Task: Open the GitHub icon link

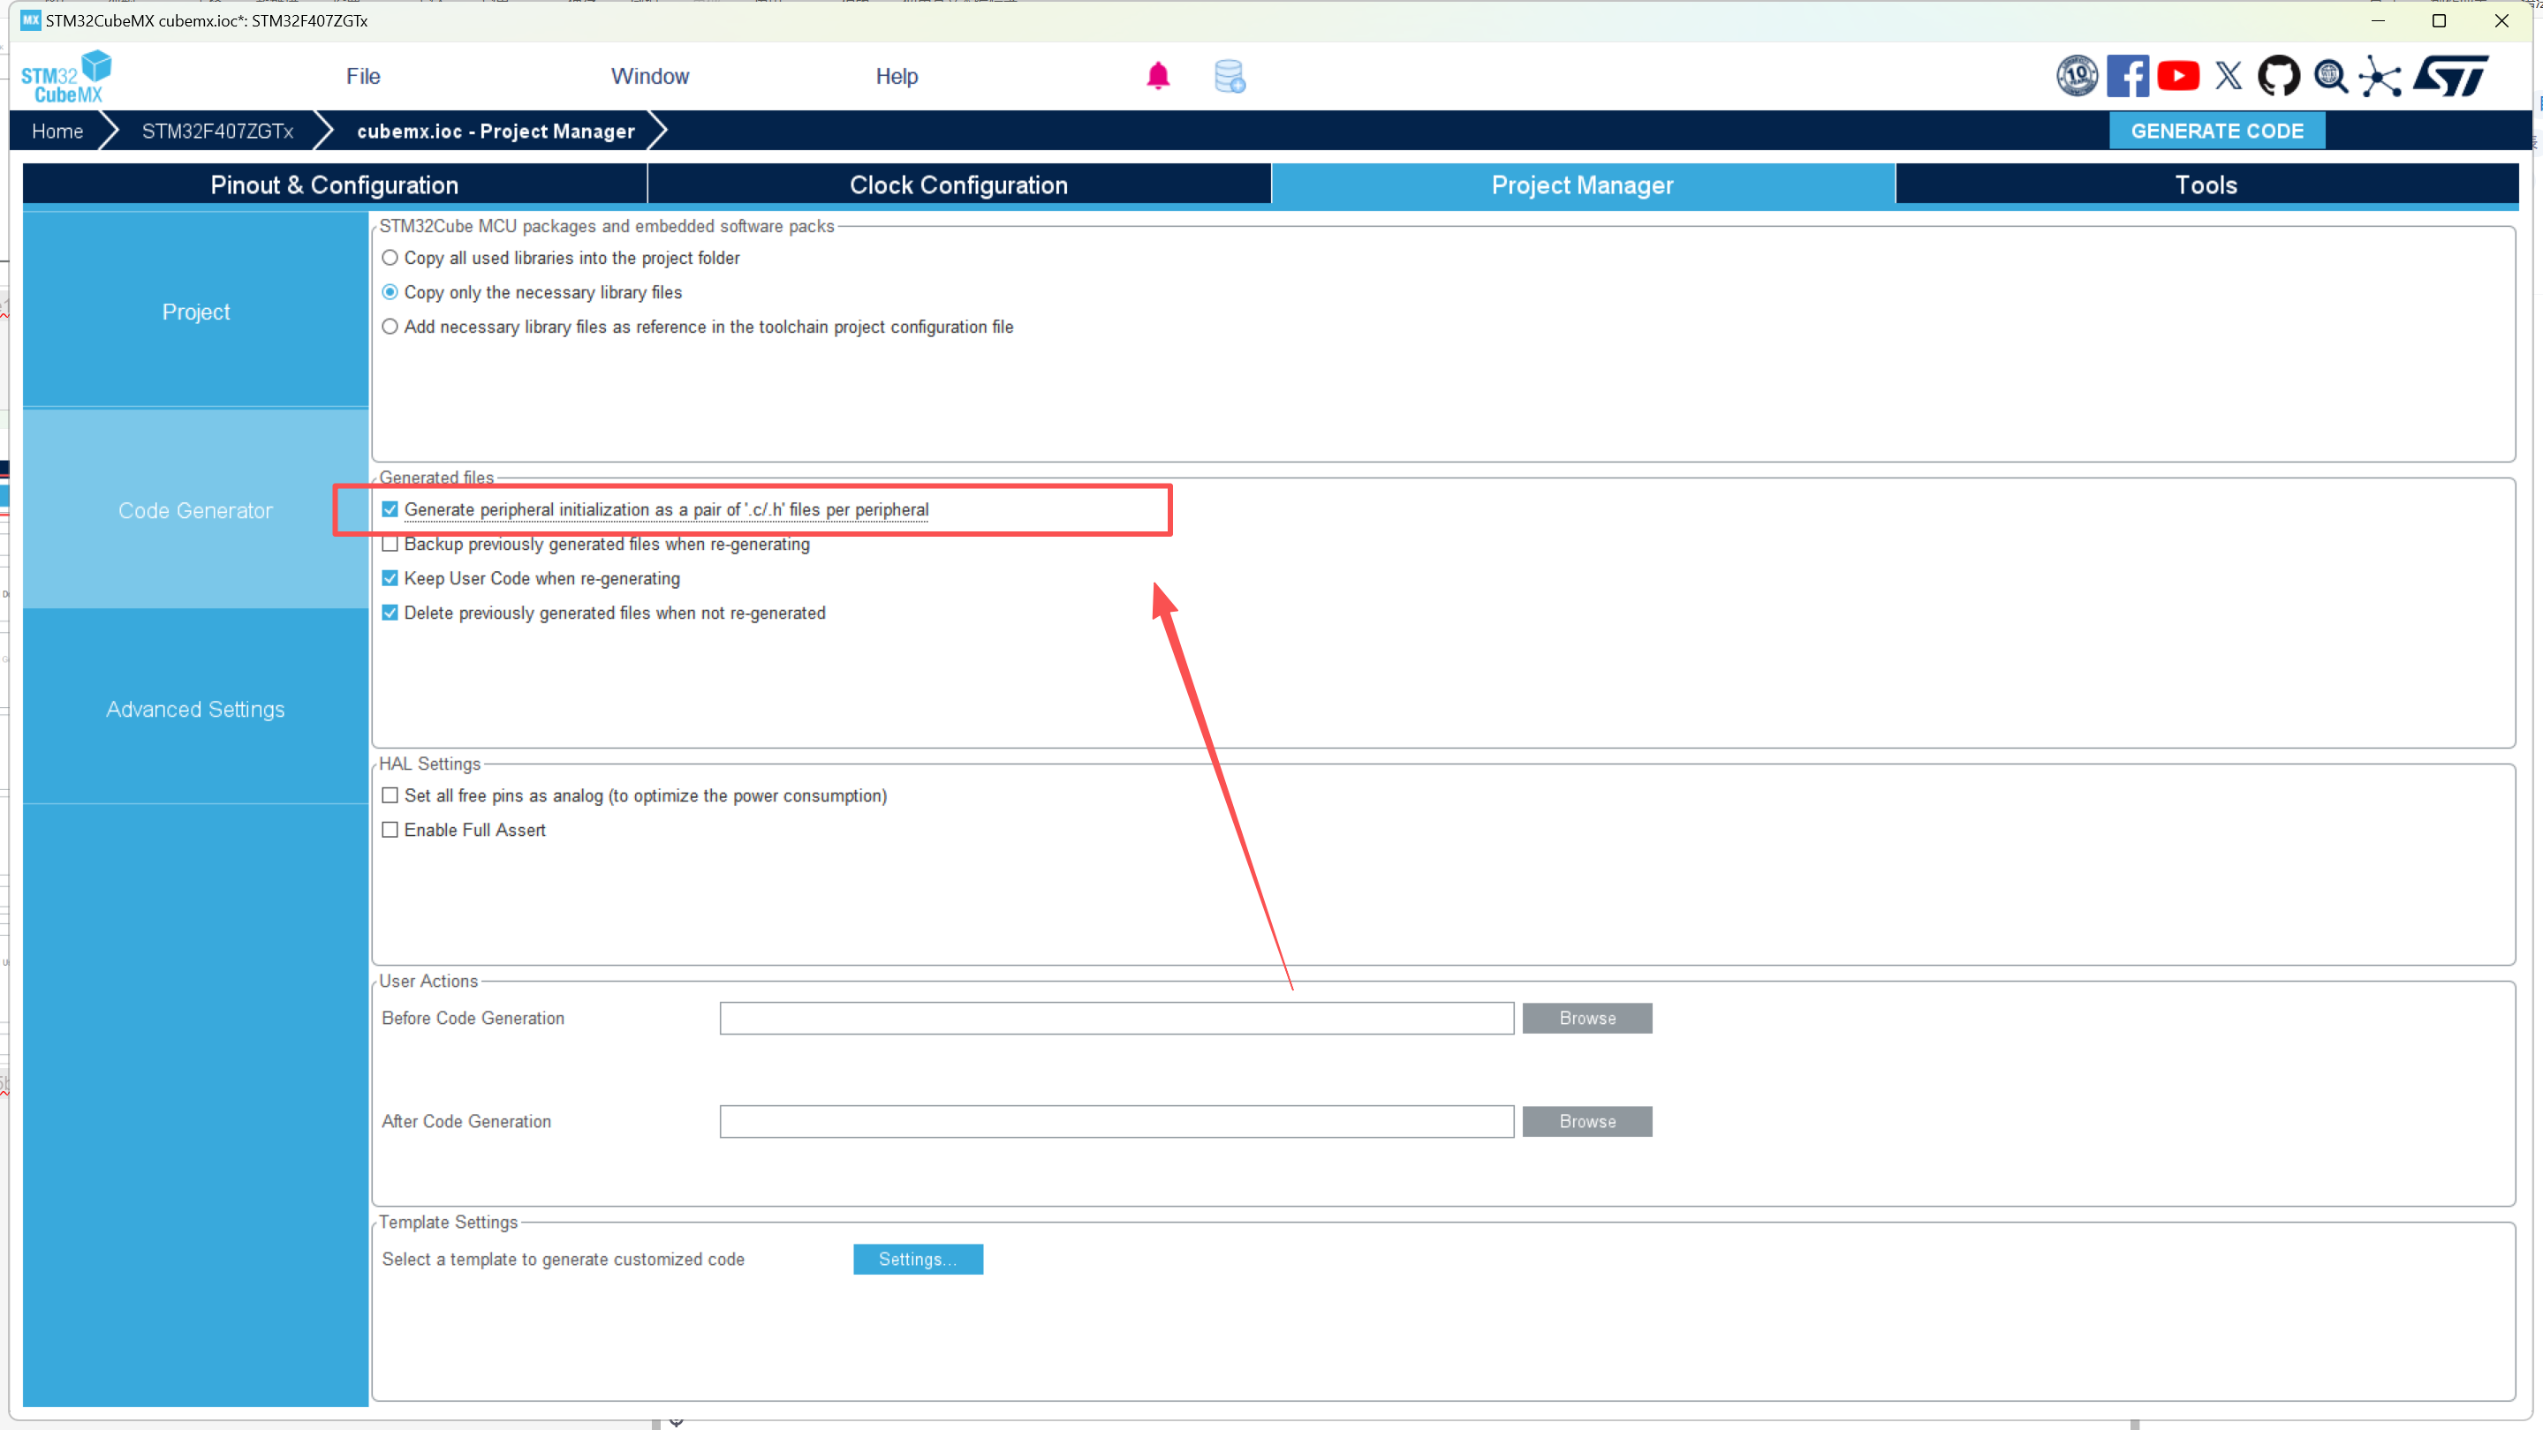Action: pyautogui.click(x=2278, y=76)
